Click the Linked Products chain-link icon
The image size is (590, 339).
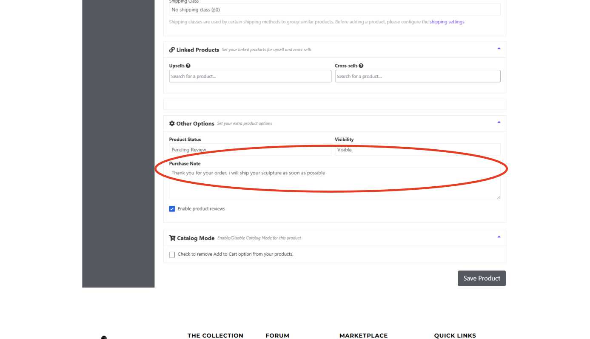[172, 50]
